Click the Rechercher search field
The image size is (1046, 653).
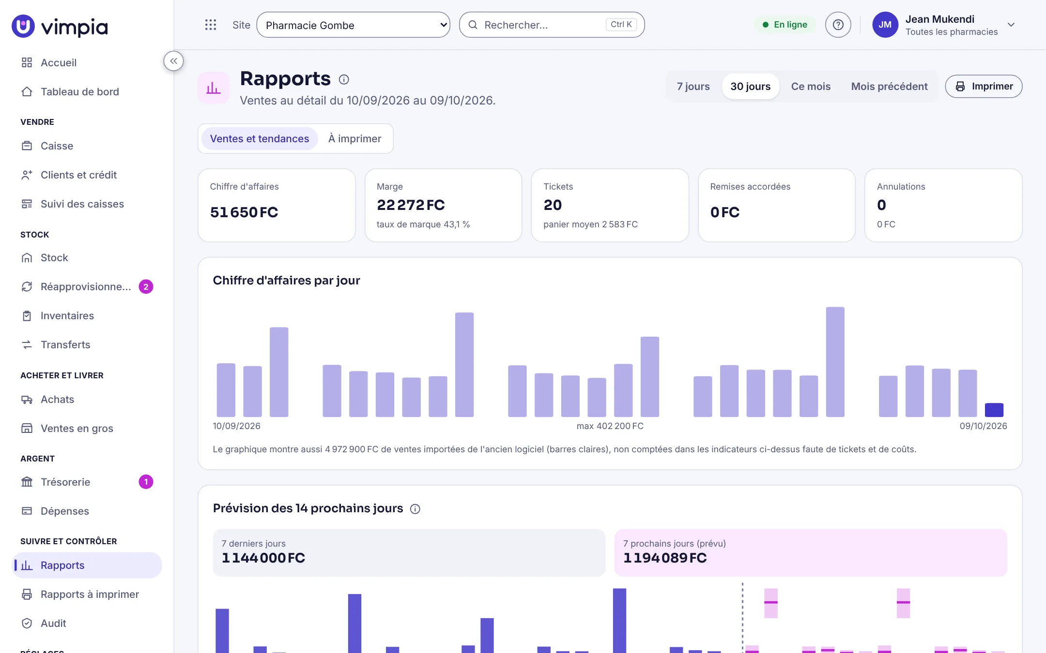[552, 25]
